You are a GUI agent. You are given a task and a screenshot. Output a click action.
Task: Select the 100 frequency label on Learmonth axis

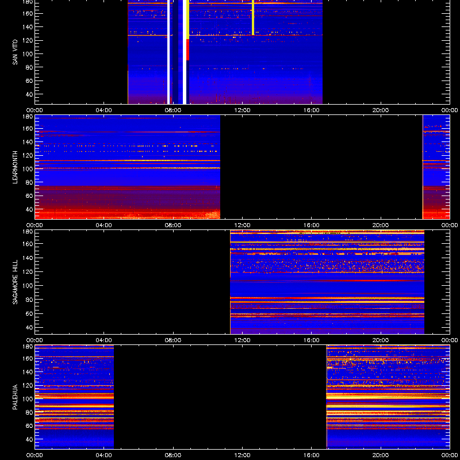(x=28, y=169)
